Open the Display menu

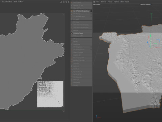coord(110,2)
